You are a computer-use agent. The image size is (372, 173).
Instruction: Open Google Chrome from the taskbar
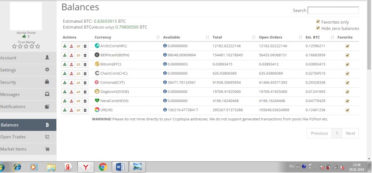click(103, 167)
